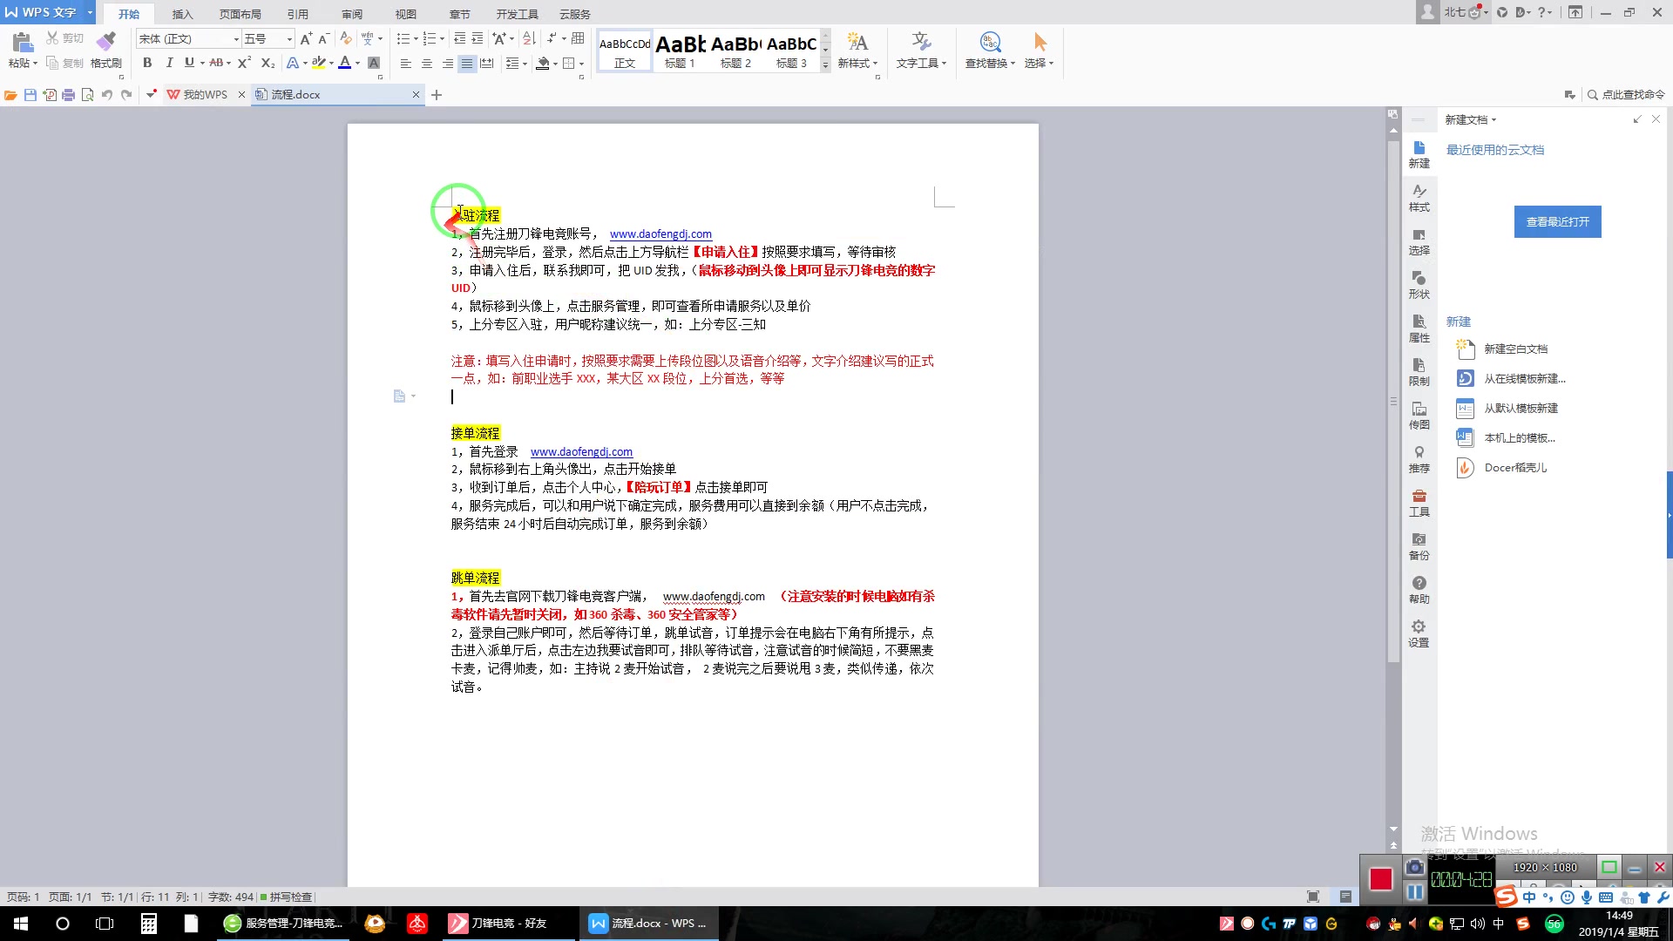
Task: Expand the 新建文档 panel title dropdown
Action: coord(1494,120)
